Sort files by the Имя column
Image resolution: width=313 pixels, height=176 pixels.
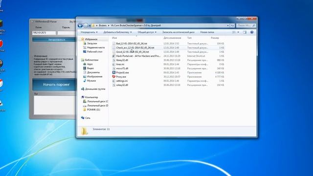coord(114,38)
